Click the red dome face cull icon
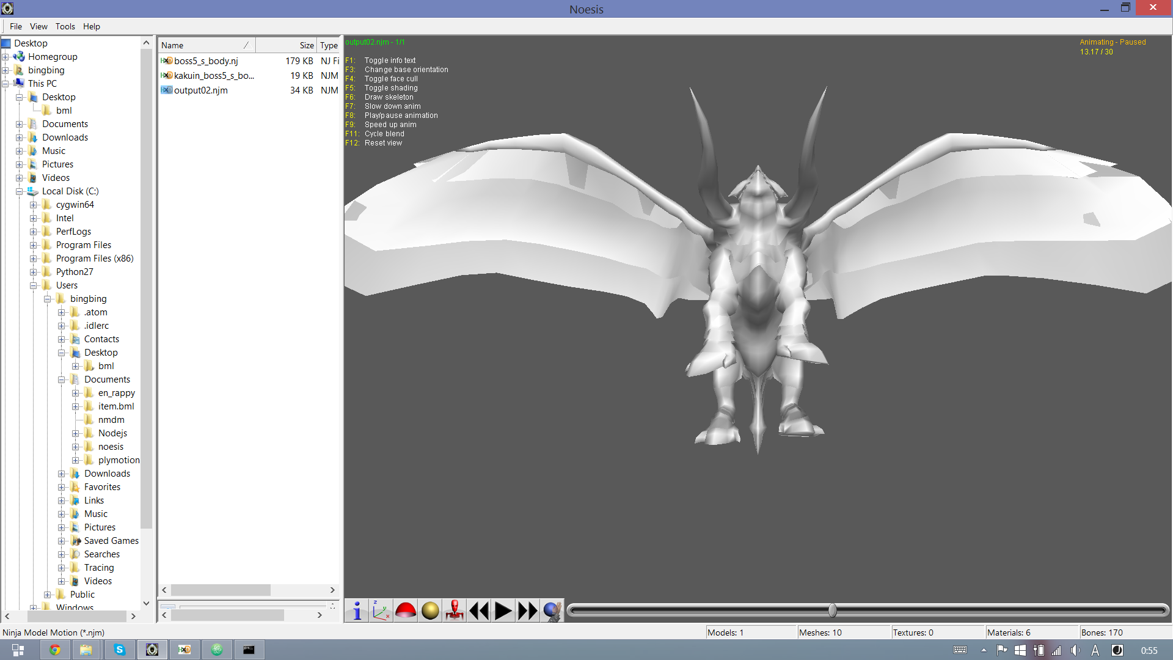1173x660 pixels. (x=406, y=610)
